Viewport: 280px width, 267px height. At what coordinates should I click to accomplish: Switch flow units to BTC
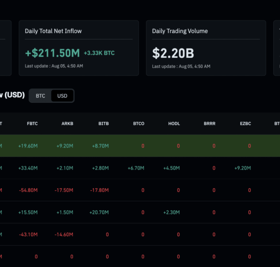40,96
